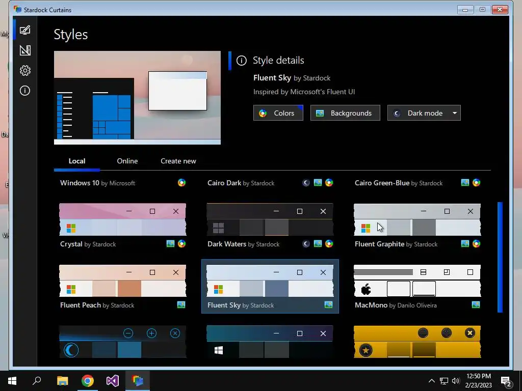522x391 pixels.
Task: Select the Windows 10 by Microsoft entry
Action: 97,183
